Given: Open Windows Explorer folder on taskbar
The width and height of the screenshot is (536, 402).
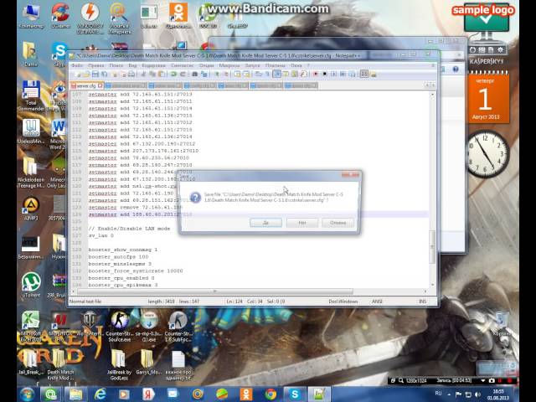Looking at the screenshot, I should pyautogui.click(x=76, y=394).
